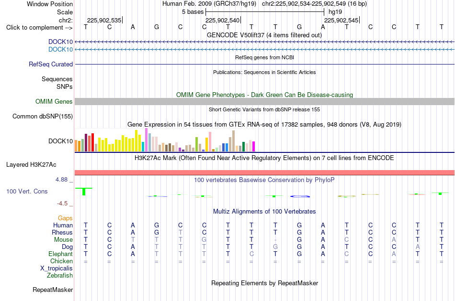455x301 pixels.
Task: Click the '5 bases' scale label
Action: coord(193,12)
